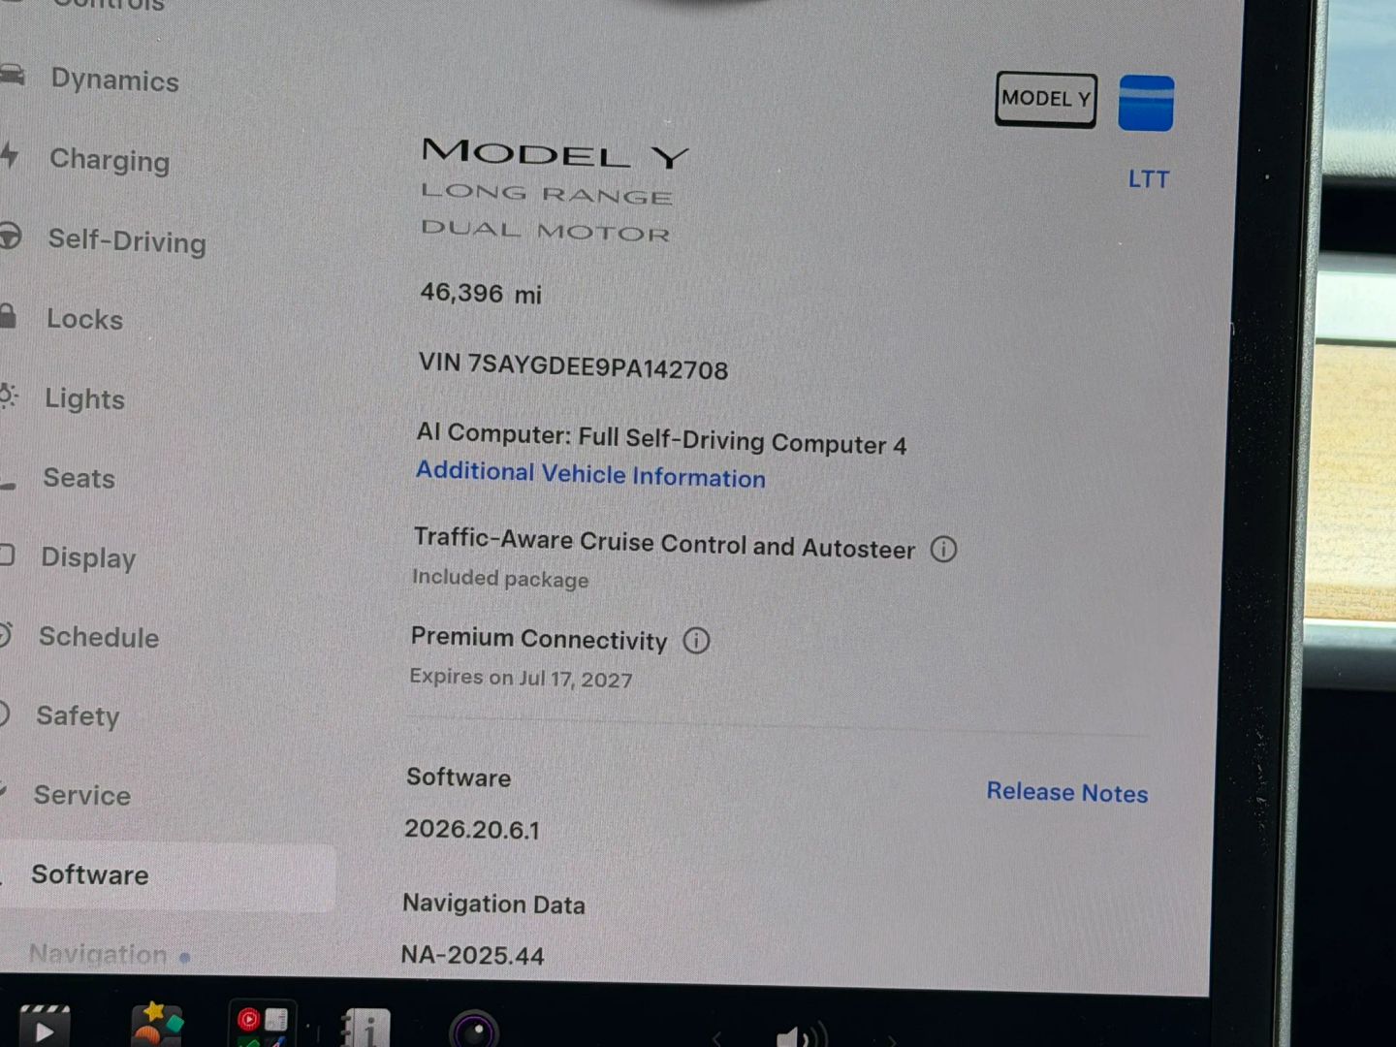Show info for Premium Connectivity

click(696, 641)
